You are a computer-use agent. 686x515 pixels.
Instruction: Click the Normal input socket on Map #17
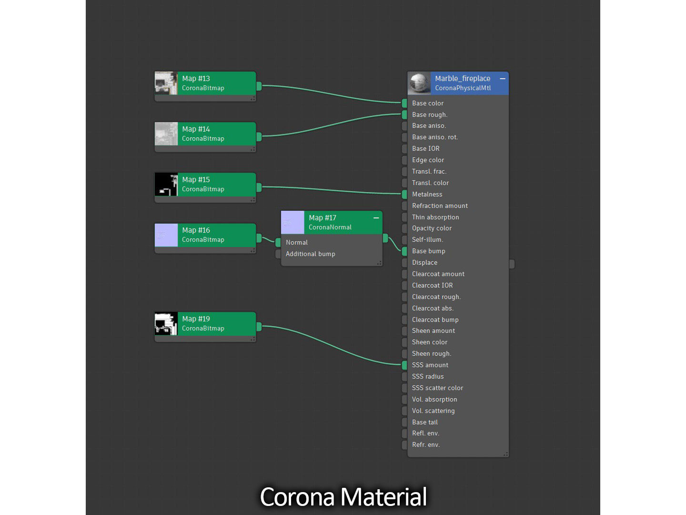pos(278,243)
